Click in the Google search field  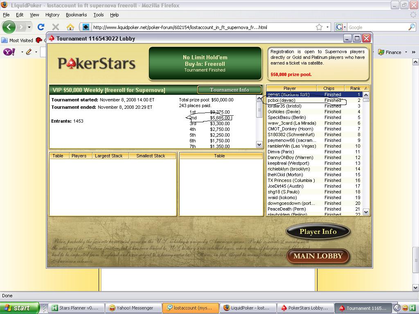(x=377, y=27)
